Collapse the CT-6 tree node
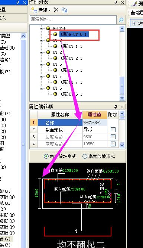143x248 pixels. tap(41, 88)
